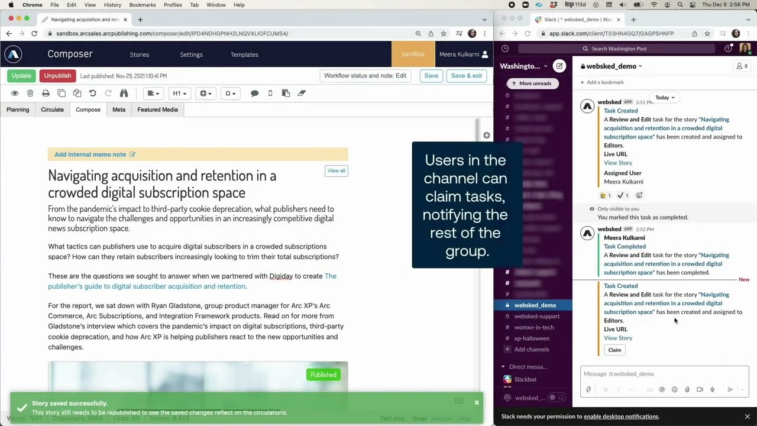Open the Today date jump dropdown
This screenshot has width=757, height=426.
665,98
